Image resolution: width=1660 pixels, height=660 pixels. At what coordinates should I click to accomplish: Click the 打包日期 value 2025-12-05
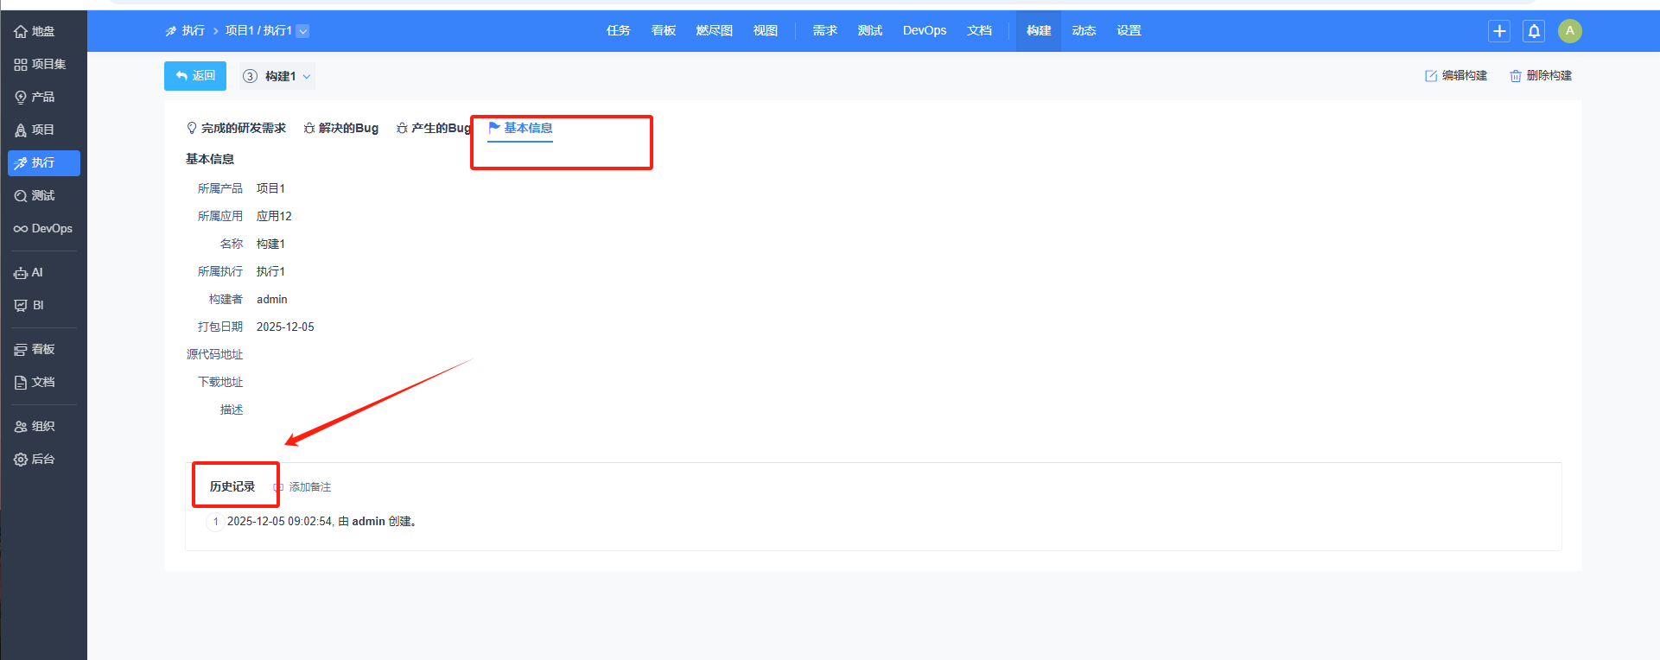click(285, 327)
